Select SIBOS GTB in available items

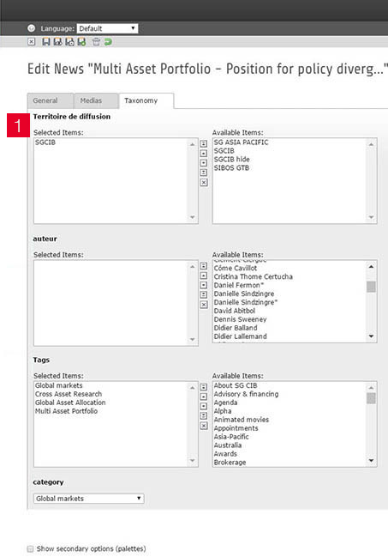(x=231, y=168)
